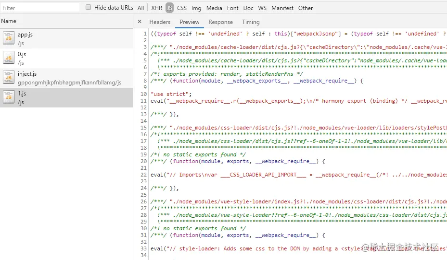Click the 1.js file icon
This screenshot has width=447, height=260.
click(9, 97)
